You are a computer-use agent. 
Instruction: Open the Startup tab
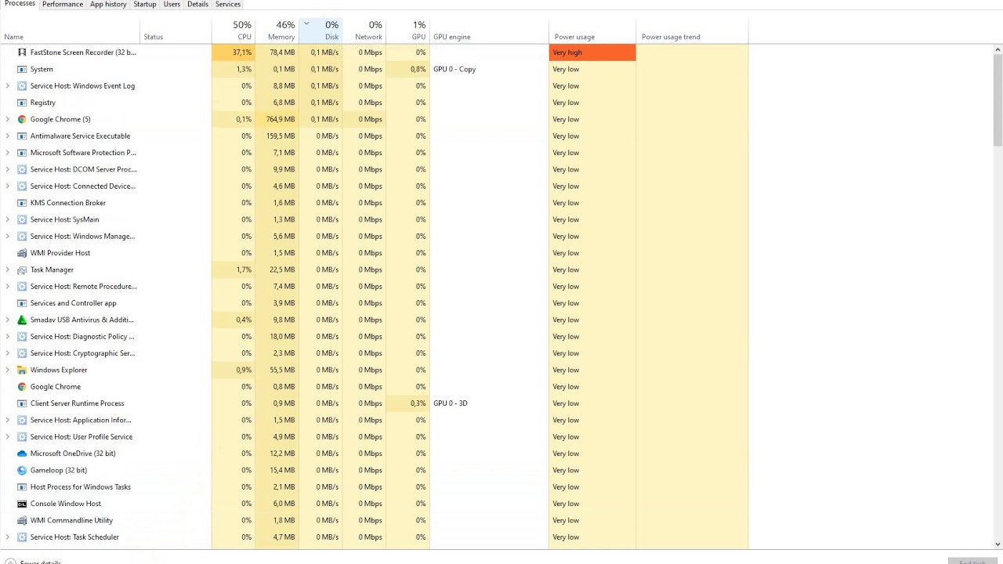tap(145, 4)
